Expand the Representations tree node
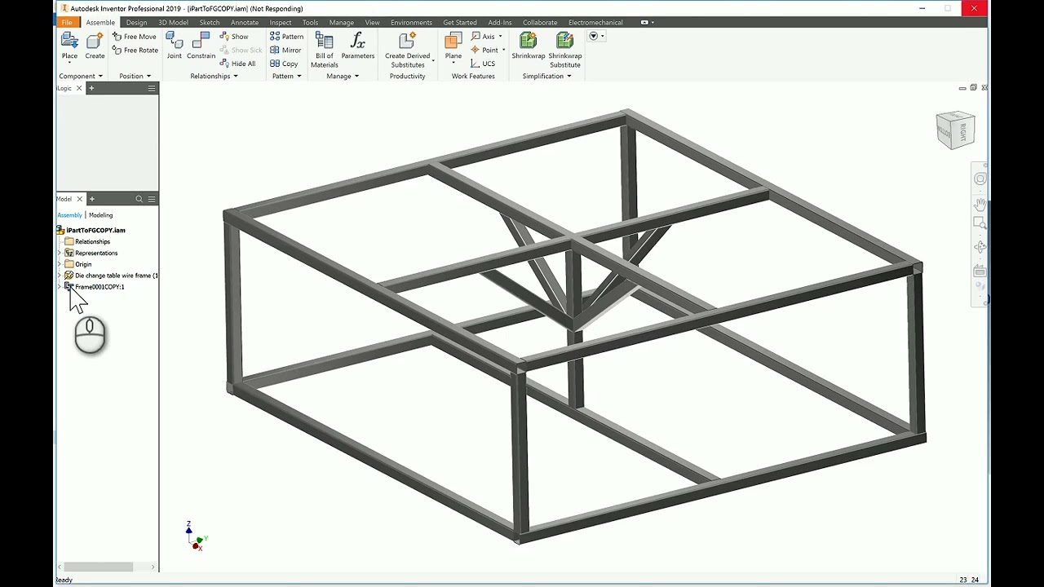The image size is (1044, 587). (60, 253)
